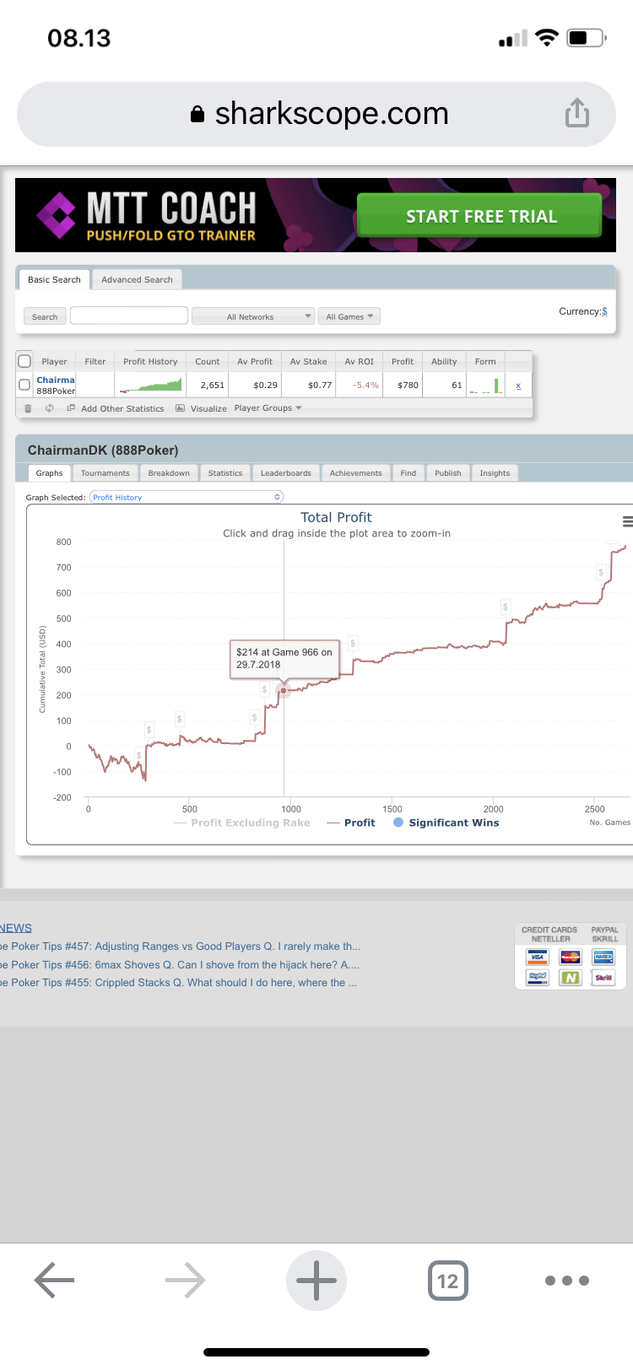This screenshot has width=633, height=1370.
Task: Sort by Count column header
Action: tap(208, 361)
